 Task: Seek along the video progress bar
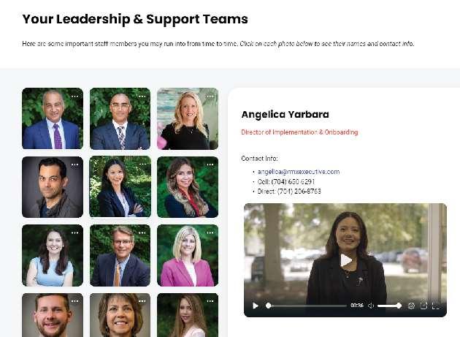(x=306, y=306)
